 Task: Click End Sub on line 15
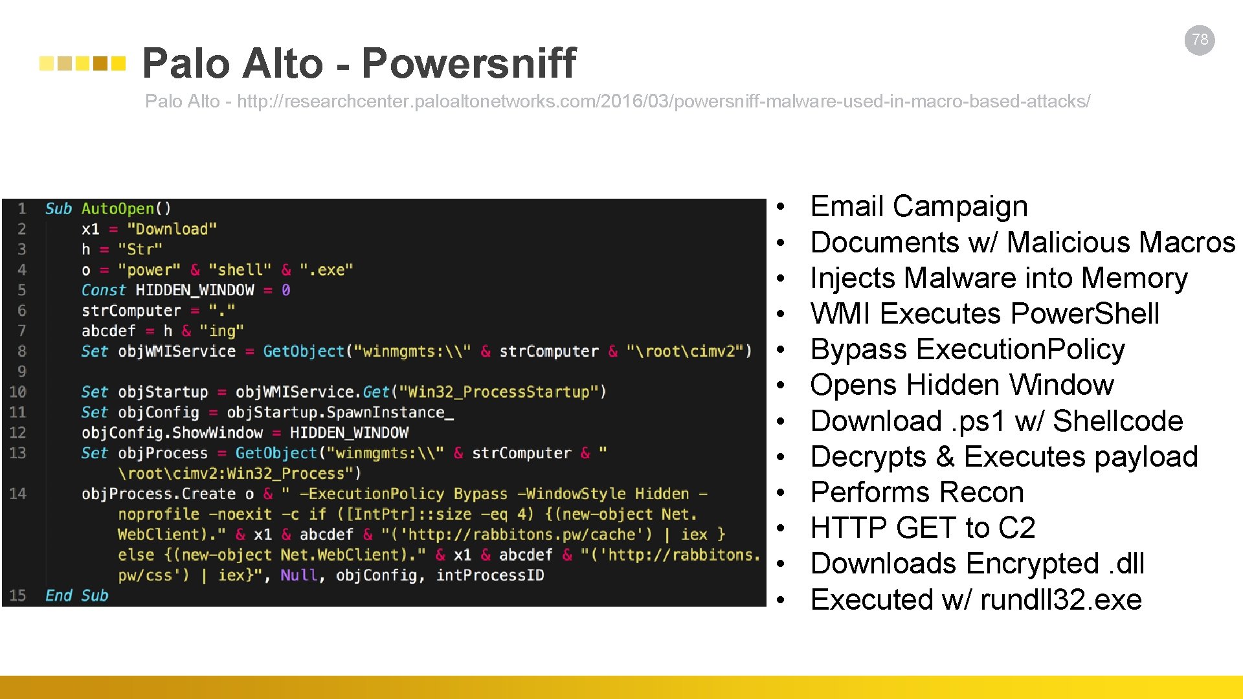tap(76, 595)
